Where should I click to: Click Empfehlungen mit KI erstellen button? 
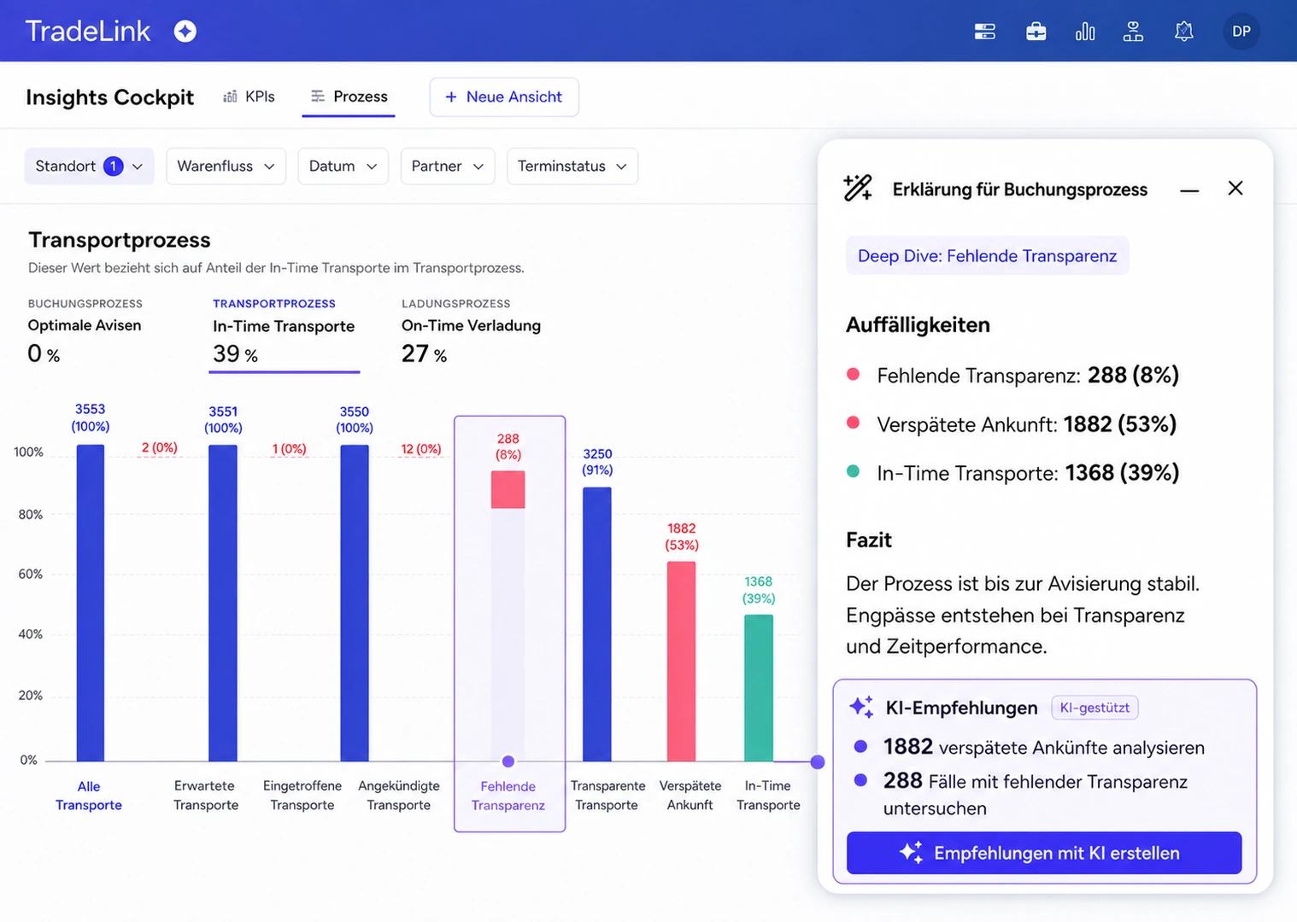(1043, 853)
